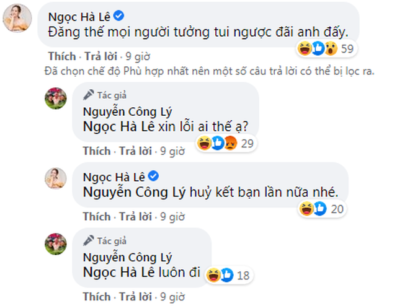Reply to the 'huỷ kết bạn lần nữa nhé' comment

tap(134, 217)
